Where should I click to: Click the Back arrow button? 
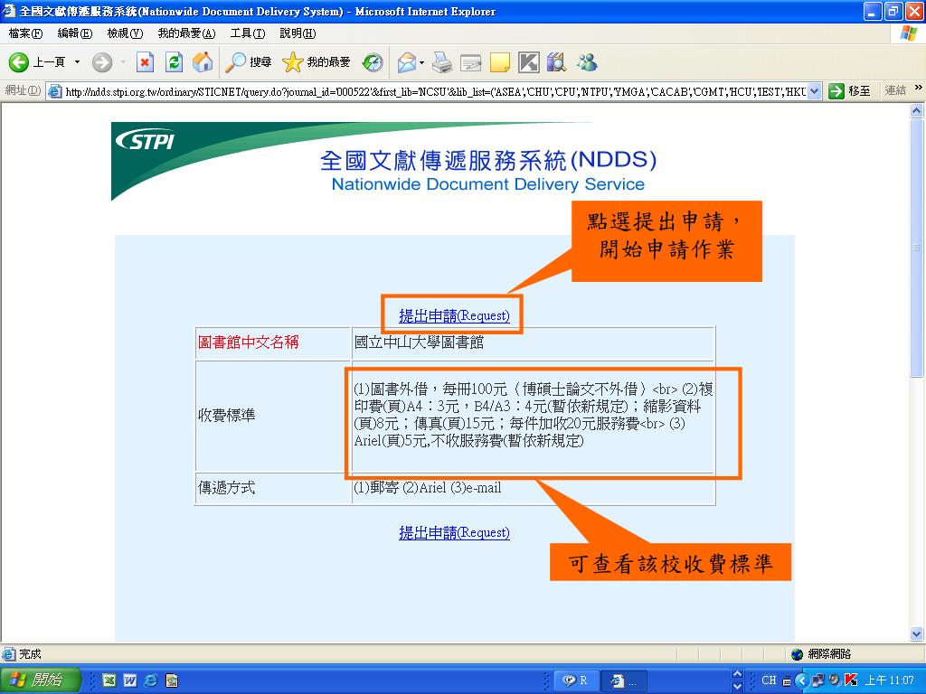point(18,62)
